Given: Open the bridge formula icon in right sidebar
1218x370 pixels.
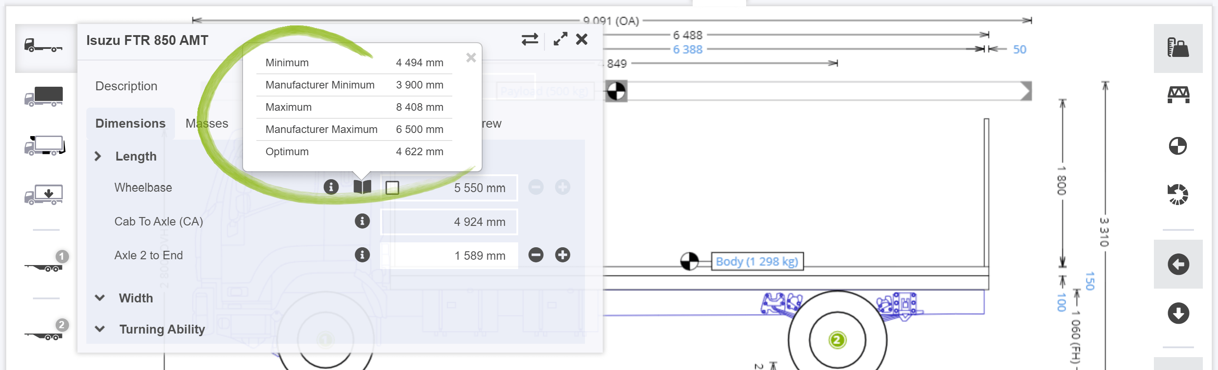Looking at the screenshot, I should [x=1178, y=96].
